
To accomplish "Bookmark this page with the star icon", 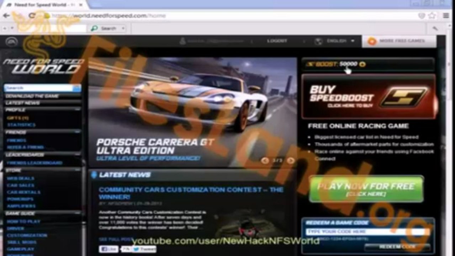I will pos(432,16).
